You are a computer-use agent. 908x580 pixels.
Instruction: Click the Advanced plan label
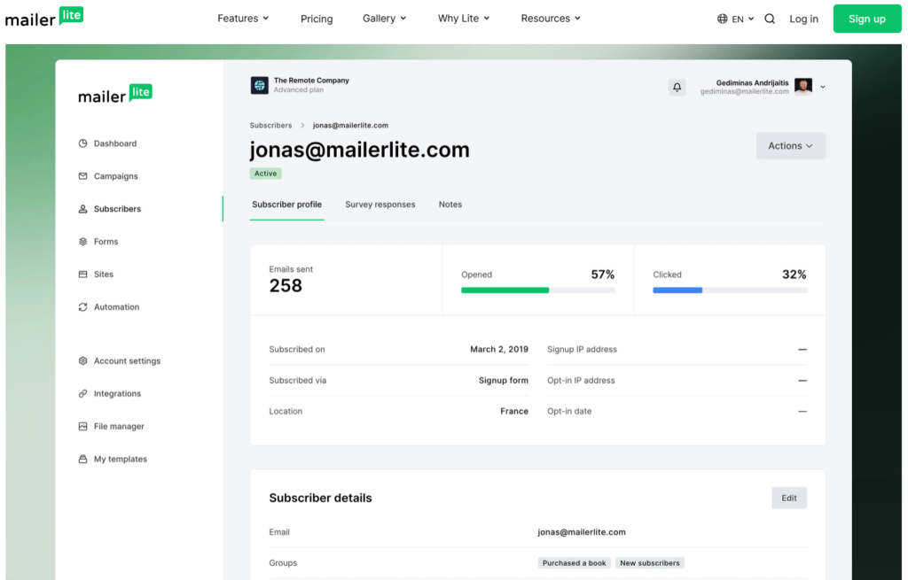[x=299, y=89]
